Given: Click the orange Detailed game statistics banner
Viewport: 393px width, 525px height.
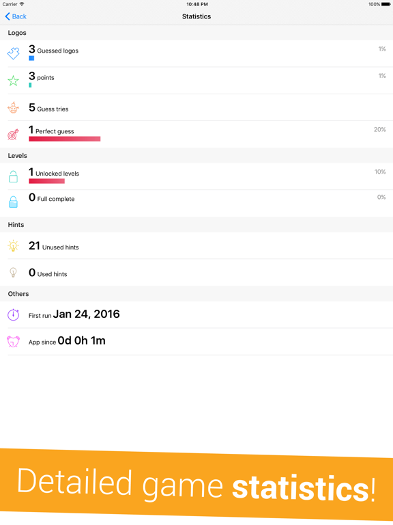Looking at the screenshot, I should click(196, 485).
